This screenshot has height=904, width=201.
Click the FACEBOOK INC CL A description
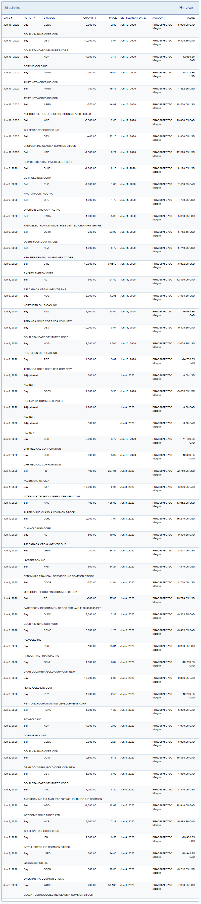[x=36, y=481]
